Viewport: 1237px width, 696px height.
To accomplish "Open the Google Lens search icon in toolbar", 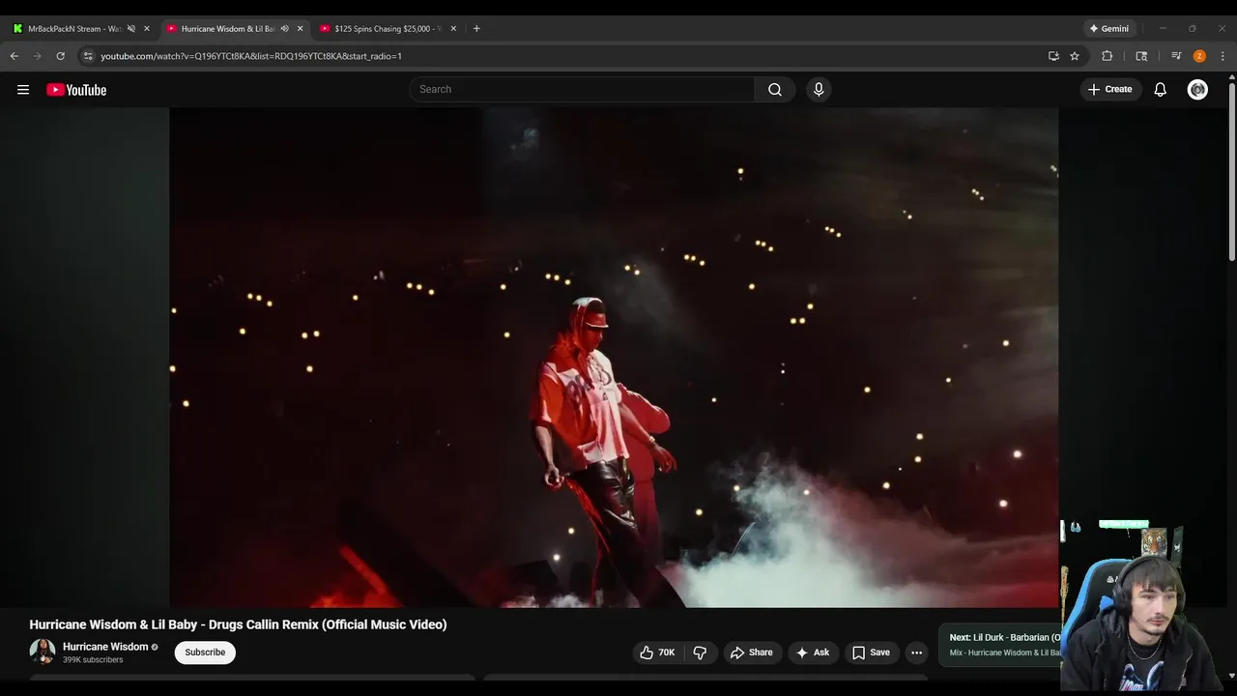I will tap(1141, 56).
